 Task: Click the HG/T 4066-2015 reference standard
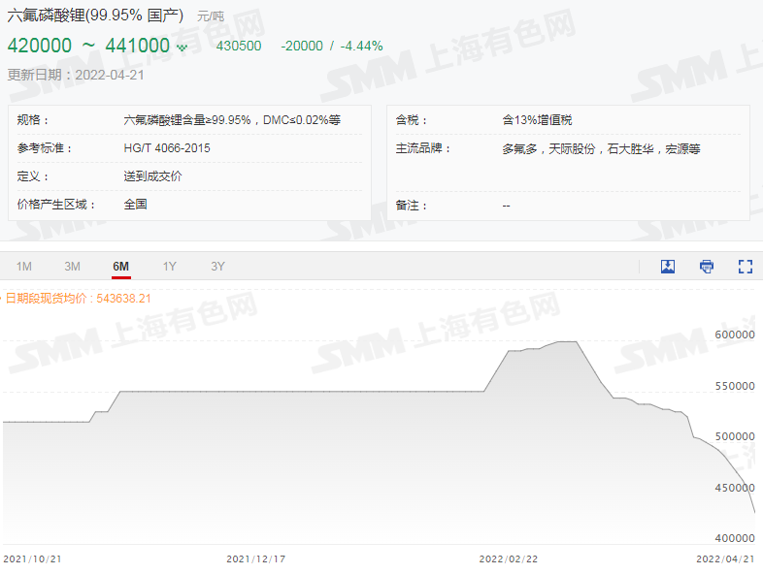pyautogui.click(x=167, y=148)
